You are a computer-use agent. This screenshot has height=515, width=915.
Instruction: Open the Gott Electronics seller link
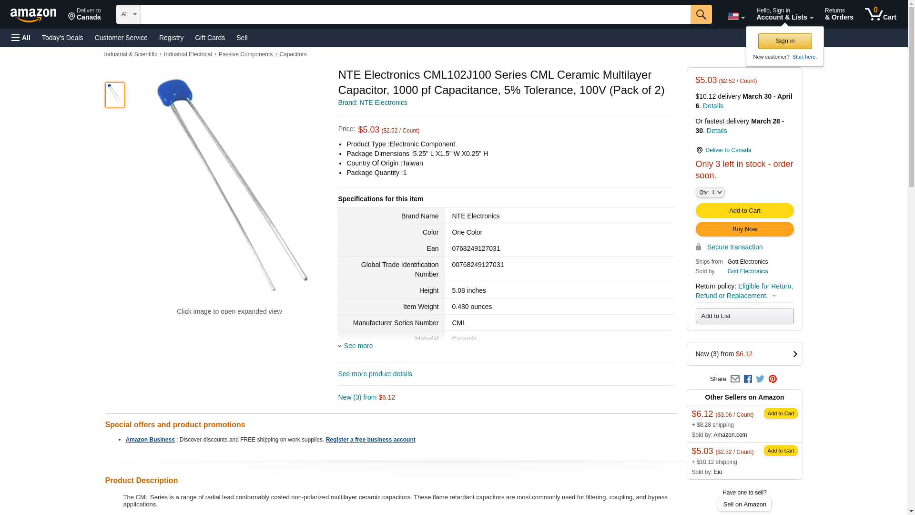coord(747,271)
